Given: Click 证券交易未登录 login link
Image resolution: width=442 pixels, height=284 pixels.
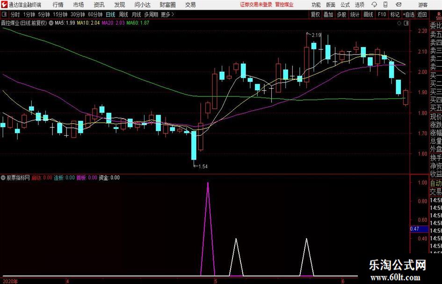Looking at the screenshot, I should tap(256, 5).
